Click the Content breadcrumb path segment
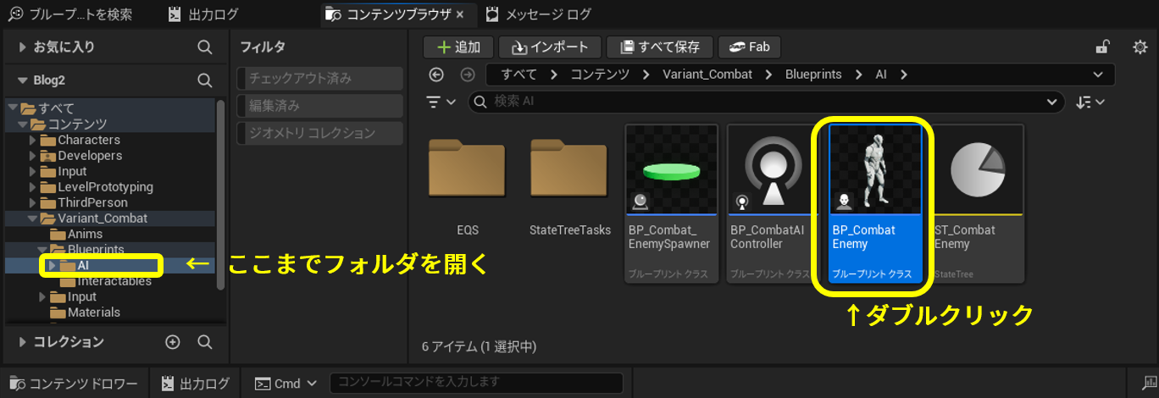This screenshot has height=398, width=1159. (600, 75)
